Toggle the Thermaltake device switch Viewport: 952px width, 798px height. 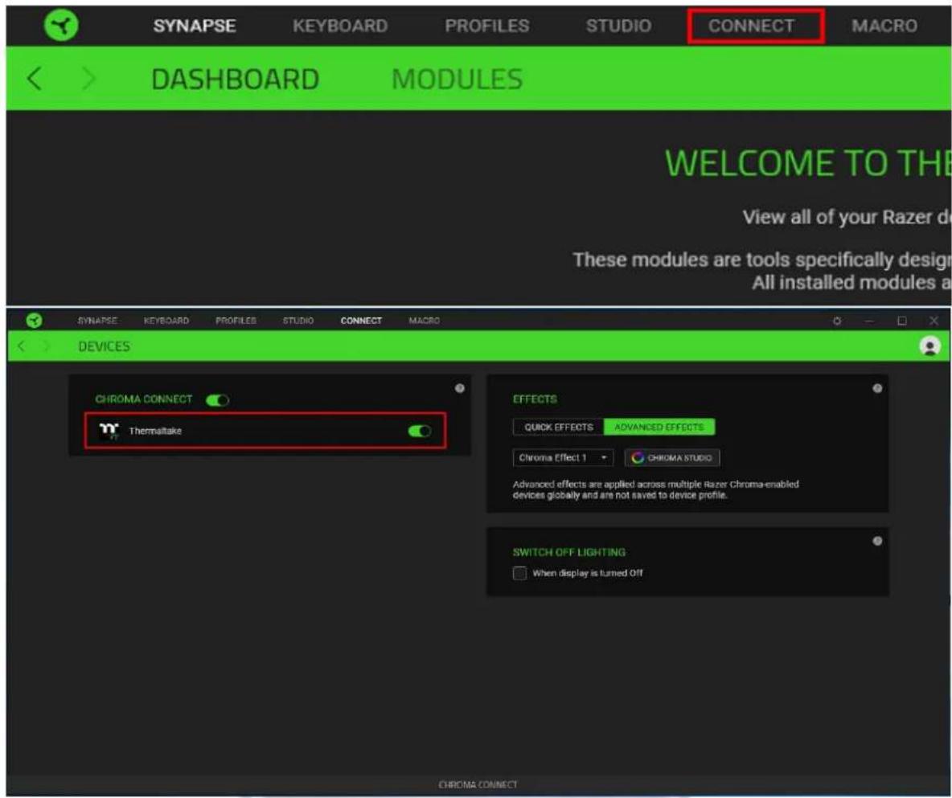420,431
